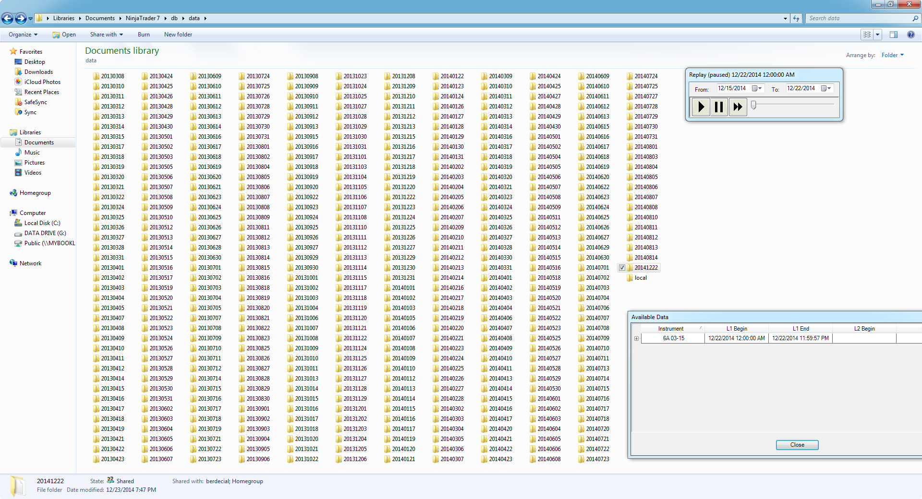Click the 6A 03-15 instrument cell
The image size is (922, 499).
[673, 338]
